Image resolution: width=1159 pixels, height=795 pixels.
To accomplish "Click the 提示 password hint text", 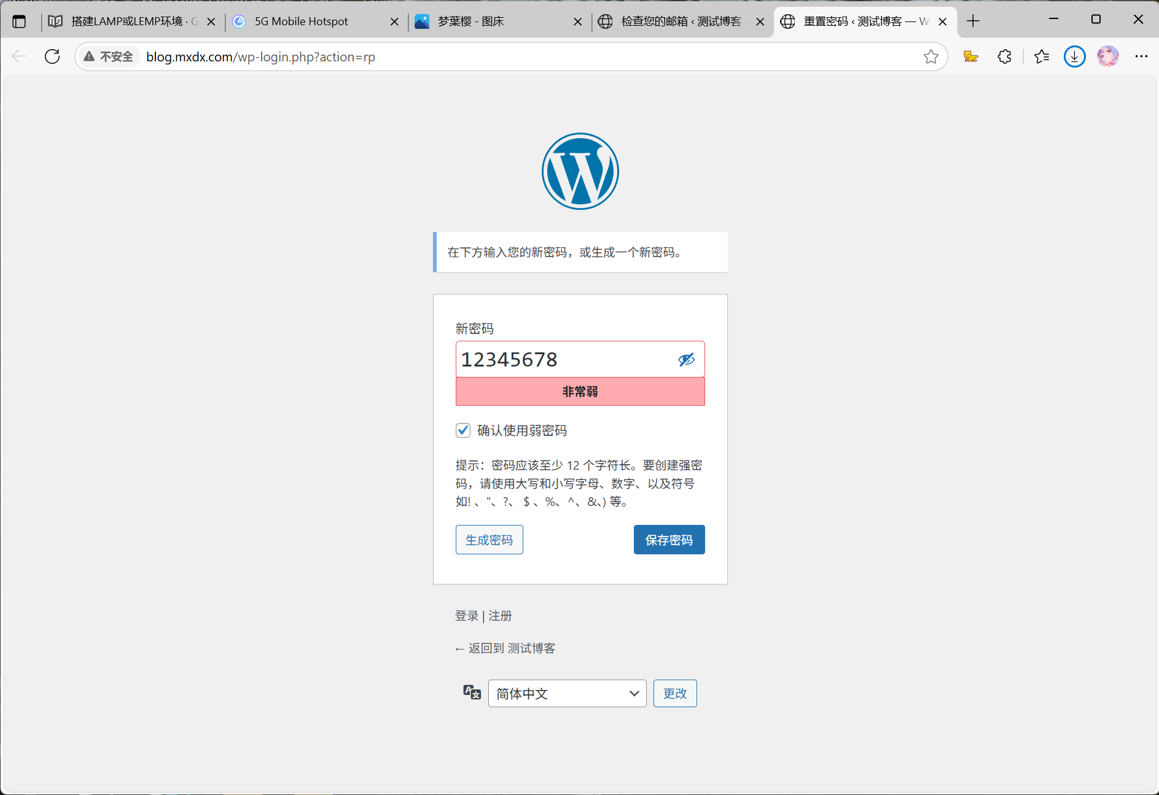I will coord(579,483).
